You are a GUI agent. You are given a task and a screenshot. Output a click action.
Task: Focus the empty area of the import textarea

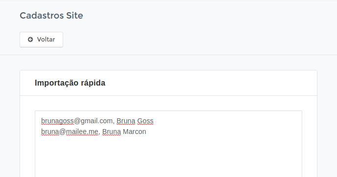pos(168,156)
